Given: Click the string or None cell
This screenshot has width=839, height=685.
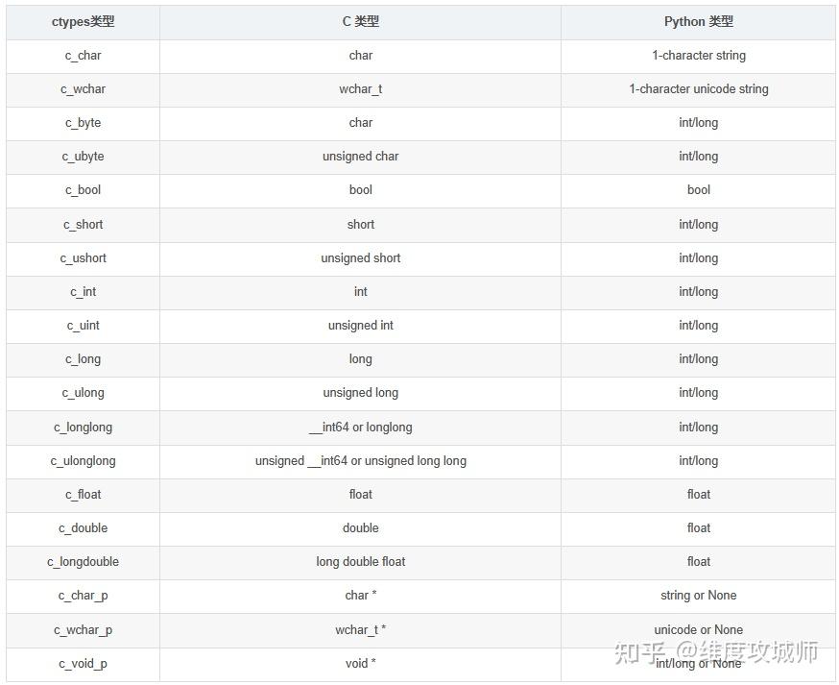Looking at the screenshot, I should (698, 595).
